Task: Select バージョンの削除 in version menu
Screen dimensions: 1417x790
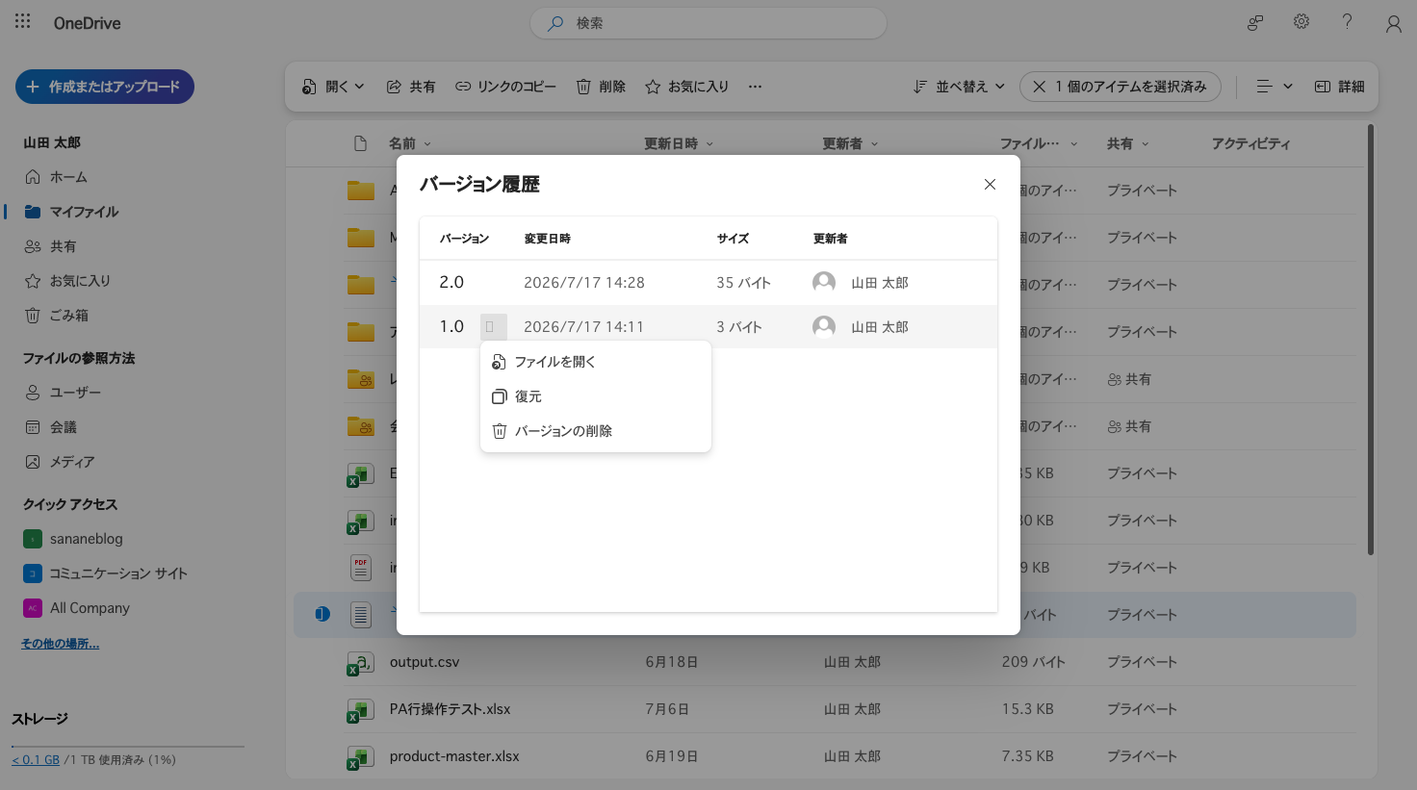Action: point(596,431)
